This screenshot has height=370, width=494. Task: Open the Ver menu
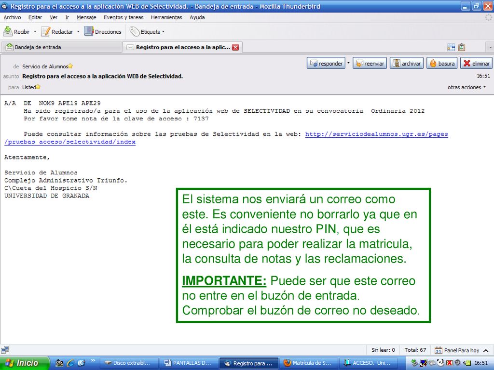click(x=54, y=18)
